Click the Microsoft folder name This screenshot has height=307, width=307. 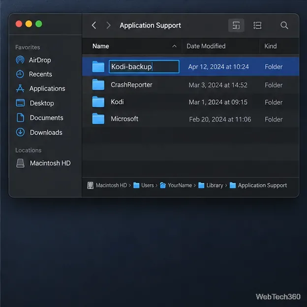[124, 119]
